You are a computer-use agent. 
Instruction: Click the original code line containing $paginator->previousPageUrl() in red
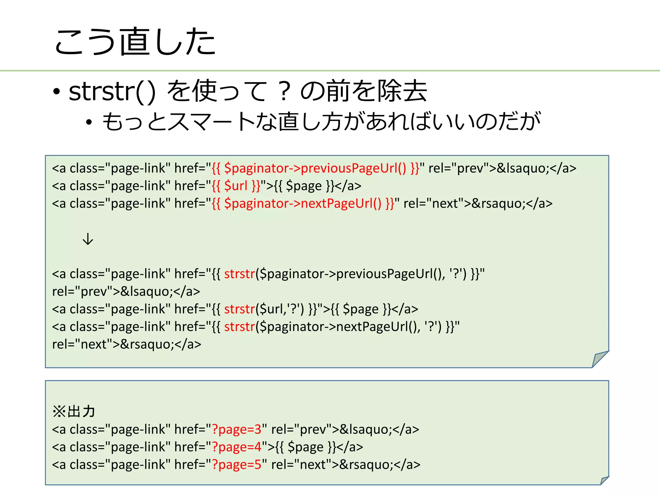pyautogui.click(x=314, y=168)
